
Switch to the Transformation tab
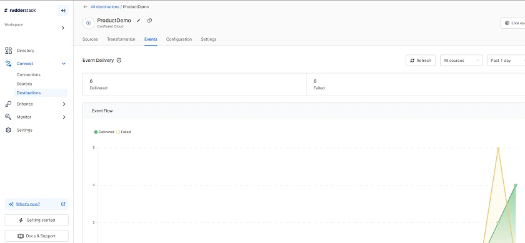[121, 39]
